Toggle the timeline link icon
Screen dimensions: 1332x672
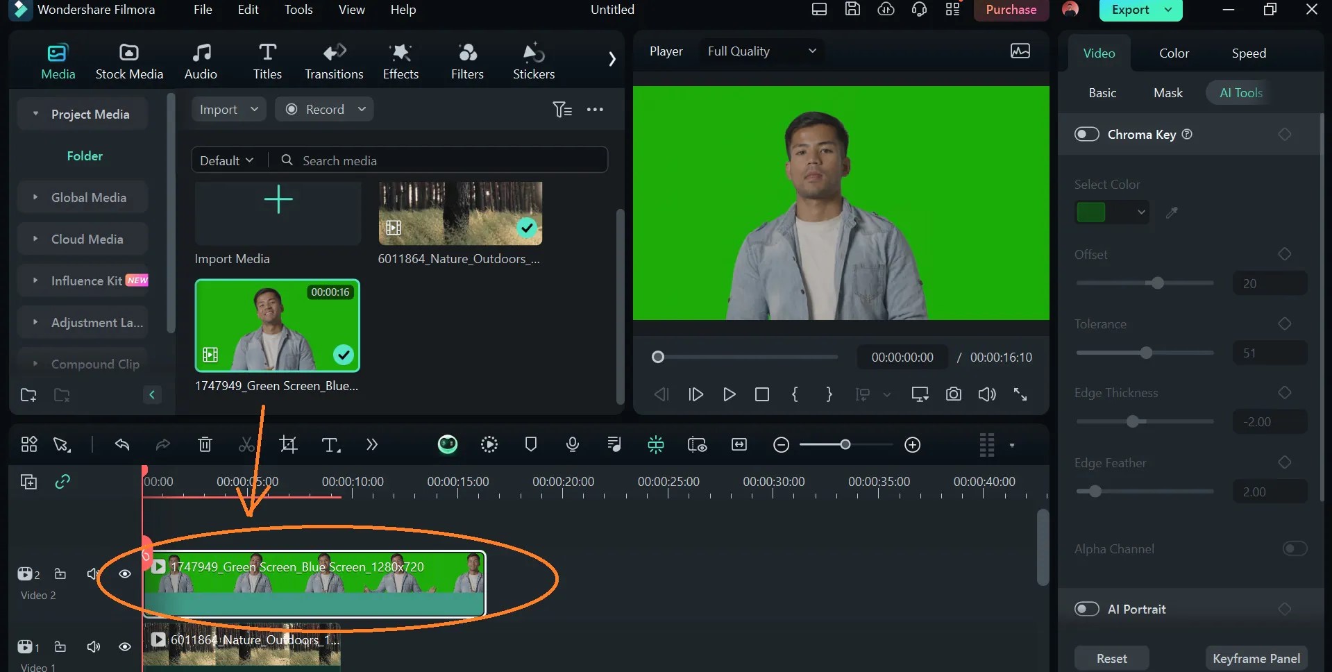(62, 481)
